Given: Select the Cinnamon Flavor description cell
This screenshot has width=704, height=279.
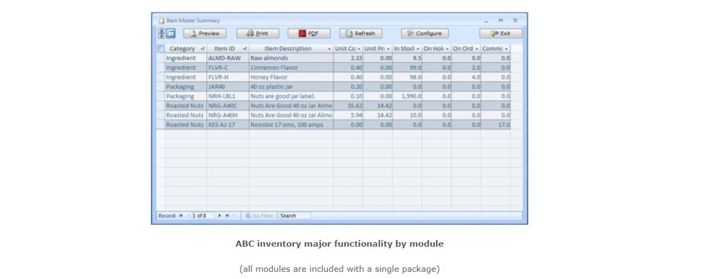Looking at the screenshot, I should (291, 68).
